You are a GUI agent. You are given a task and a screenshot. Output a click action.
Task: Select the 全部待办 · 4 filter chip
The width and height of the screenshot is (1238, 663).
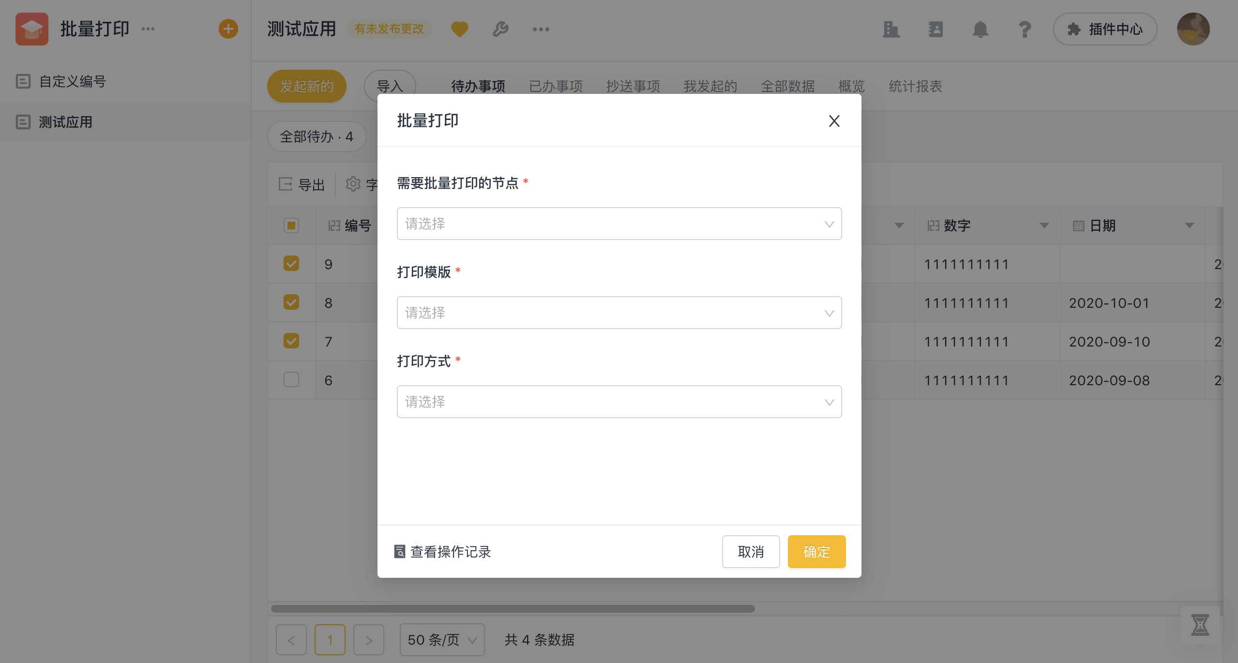(317, 136)
